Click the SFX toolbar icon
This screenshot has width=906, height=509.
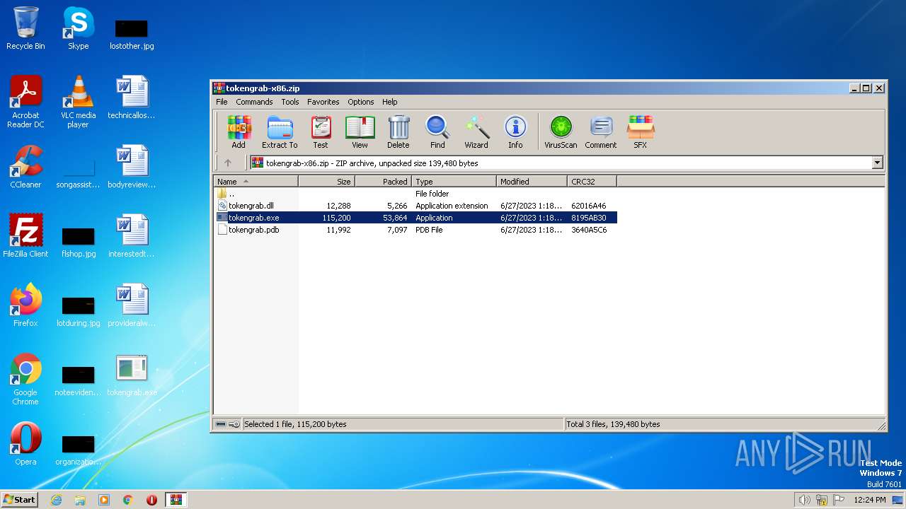click(640, 132)
